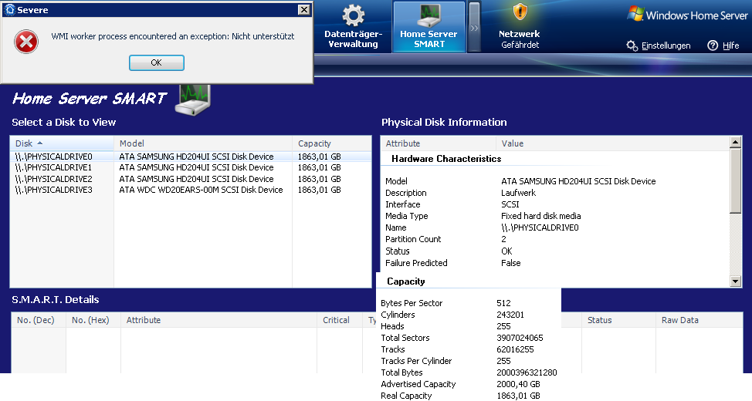Click the Failure Predicted False value
752x401 pixels.
point(511,263)
